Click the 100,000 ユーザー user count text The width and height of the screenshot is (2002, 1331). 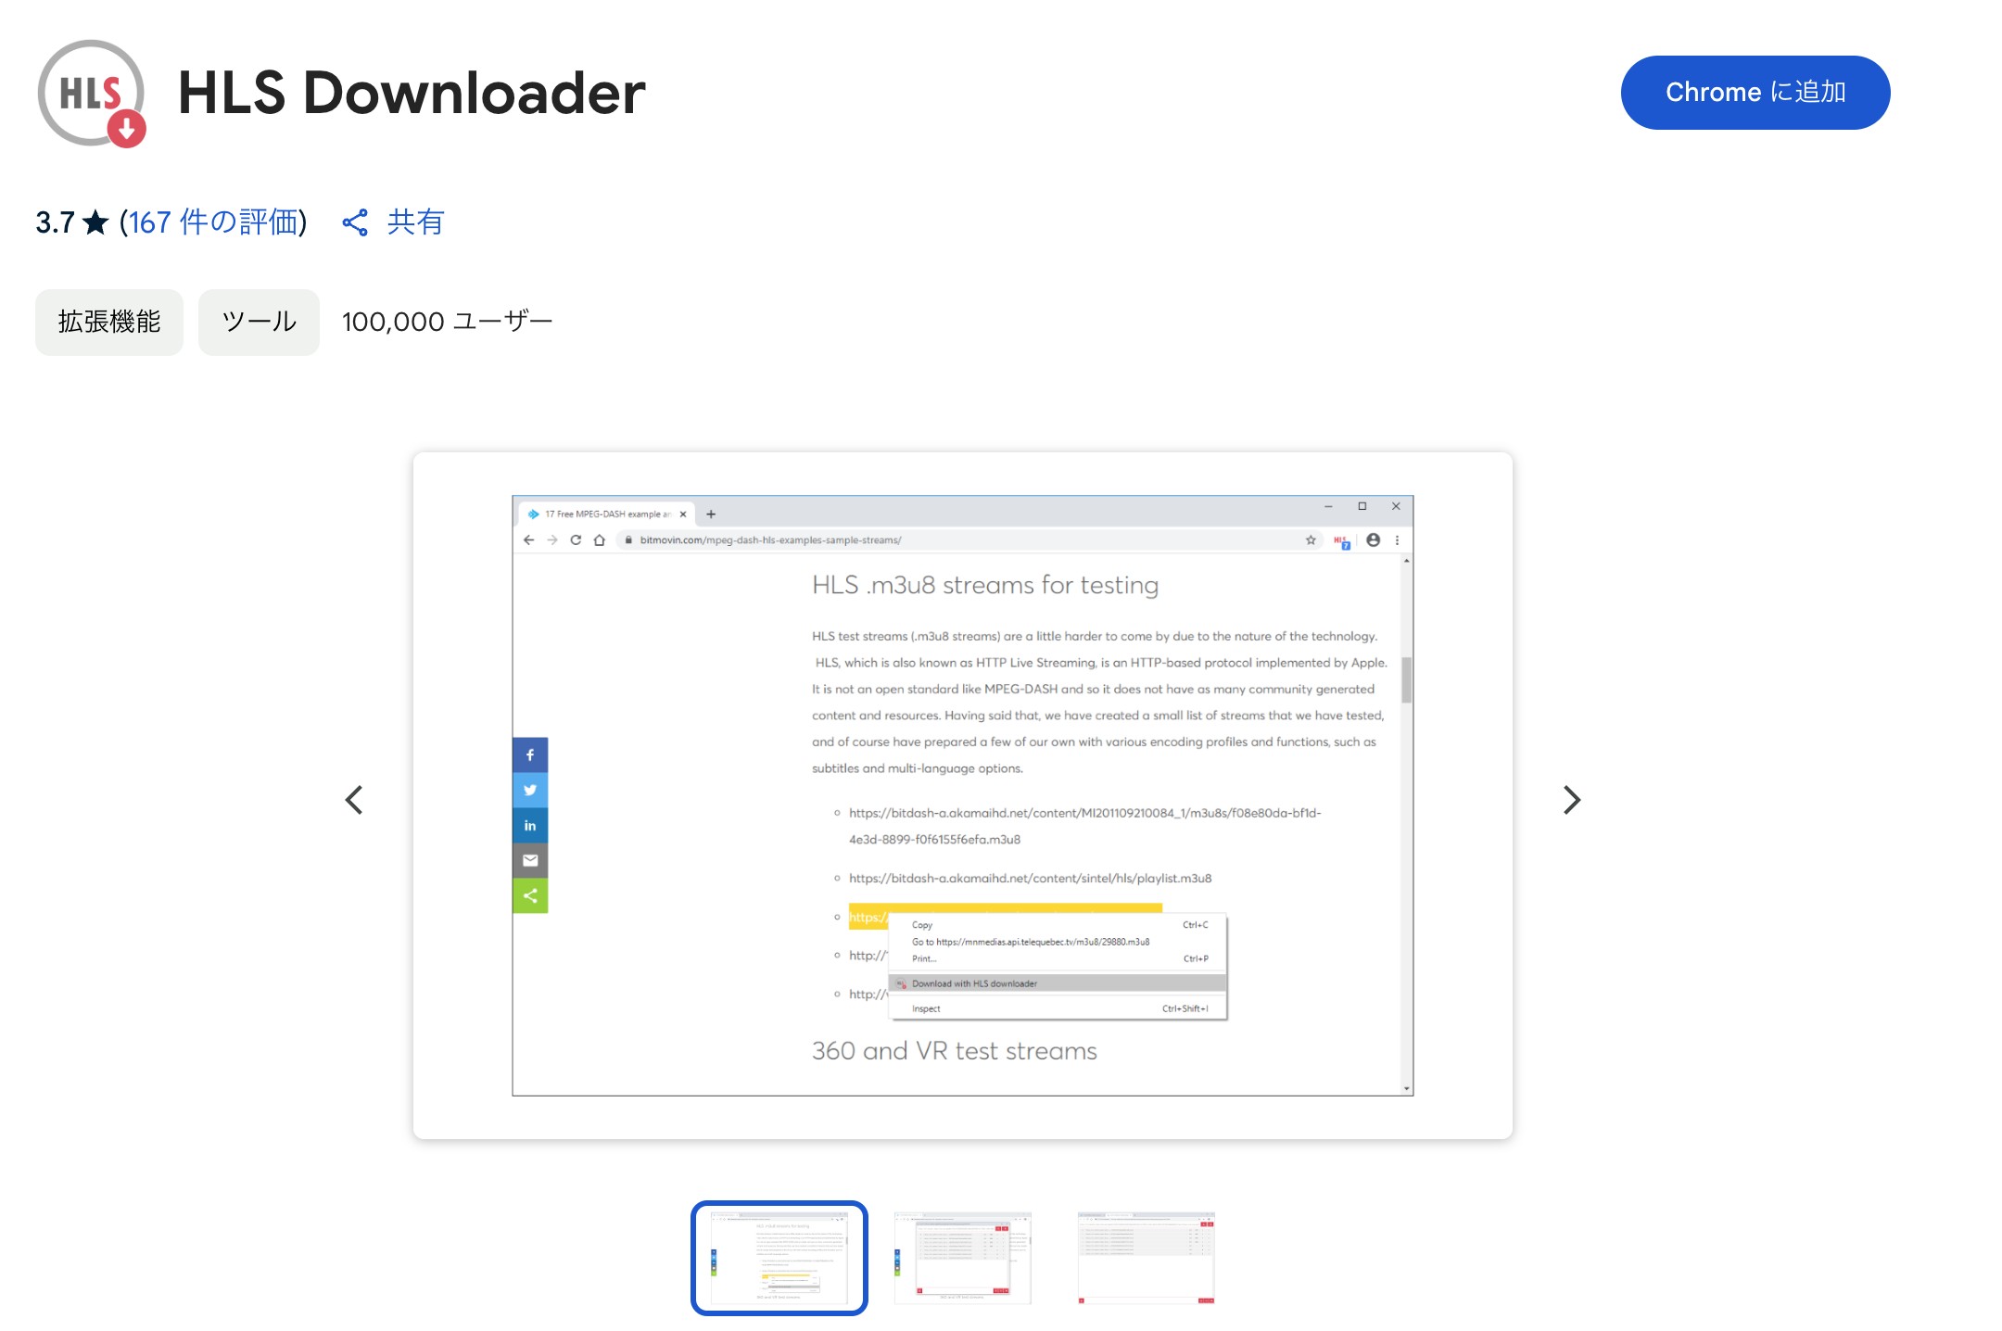click(447, 322)
